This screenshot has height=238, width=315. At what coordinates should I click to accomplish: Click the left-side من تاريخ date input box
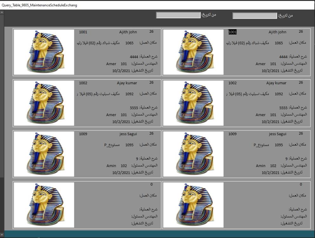pos(178,15)
